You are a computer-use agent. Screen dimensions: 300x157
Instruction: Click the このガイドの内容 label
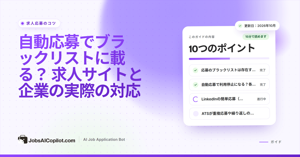point(201,37)
